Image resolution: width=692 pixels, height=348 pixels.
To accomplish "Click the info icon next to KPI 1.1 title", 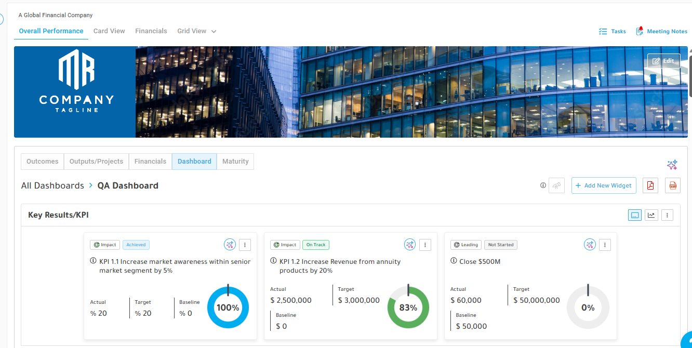I will pyautogui.click(x=94, y=261).
